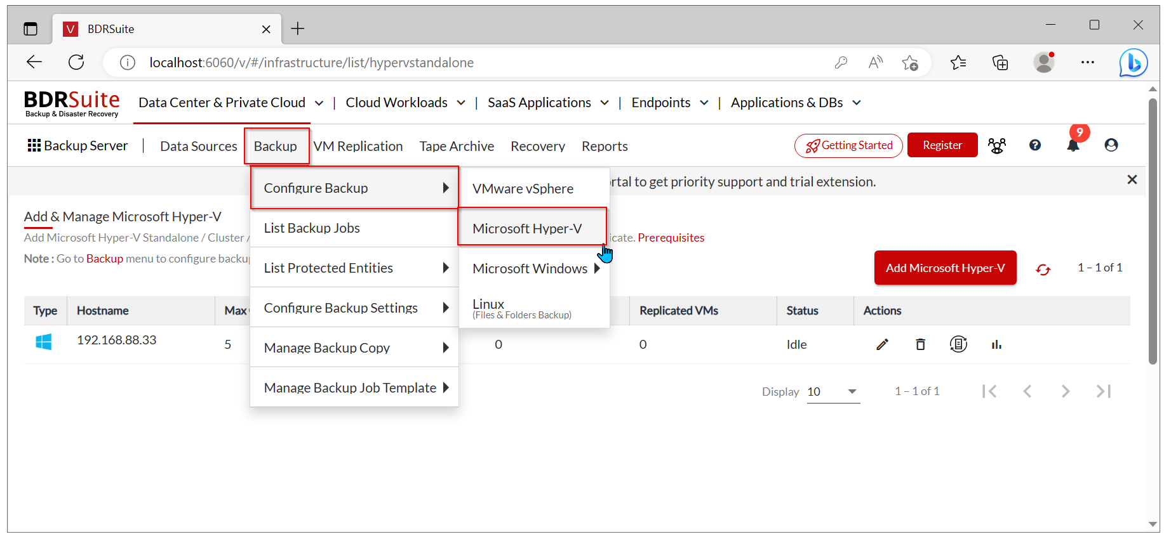
Task: Open VM Replication tab
Action: click(x=358, y=146)
